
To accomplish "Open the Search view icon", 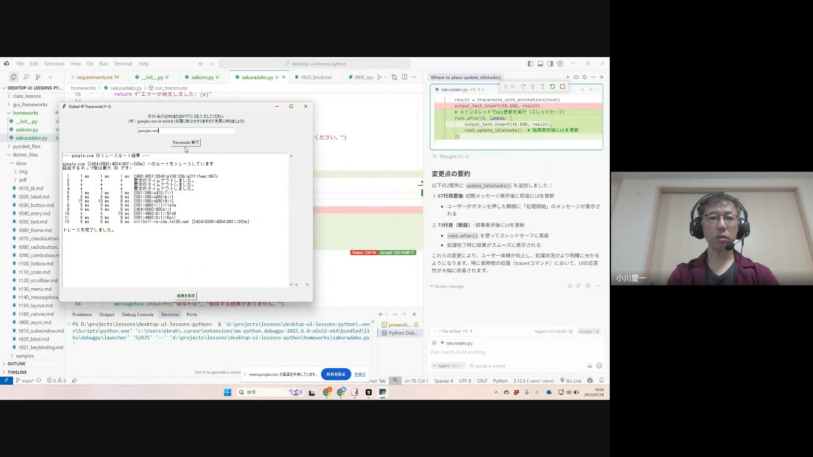I will (x=26, y=77).
